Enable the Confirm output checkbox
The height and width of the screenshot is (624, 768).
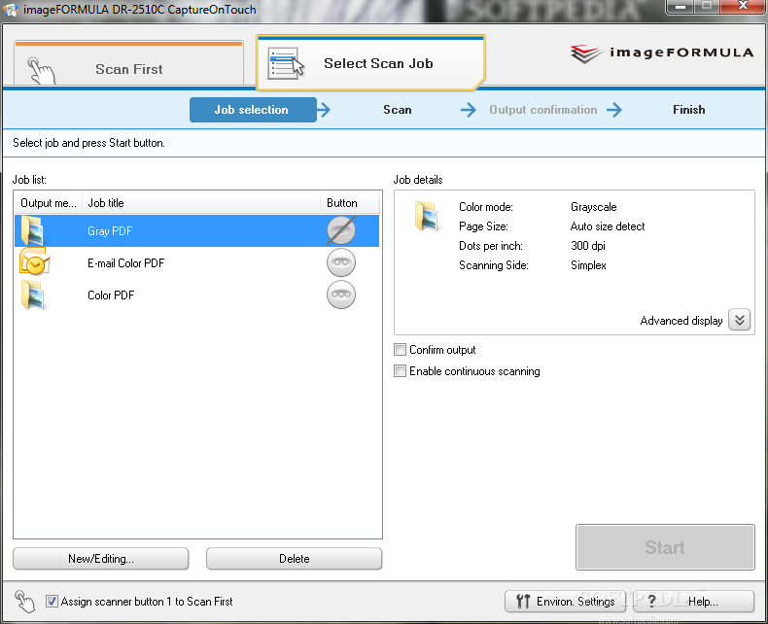(401, 350)
